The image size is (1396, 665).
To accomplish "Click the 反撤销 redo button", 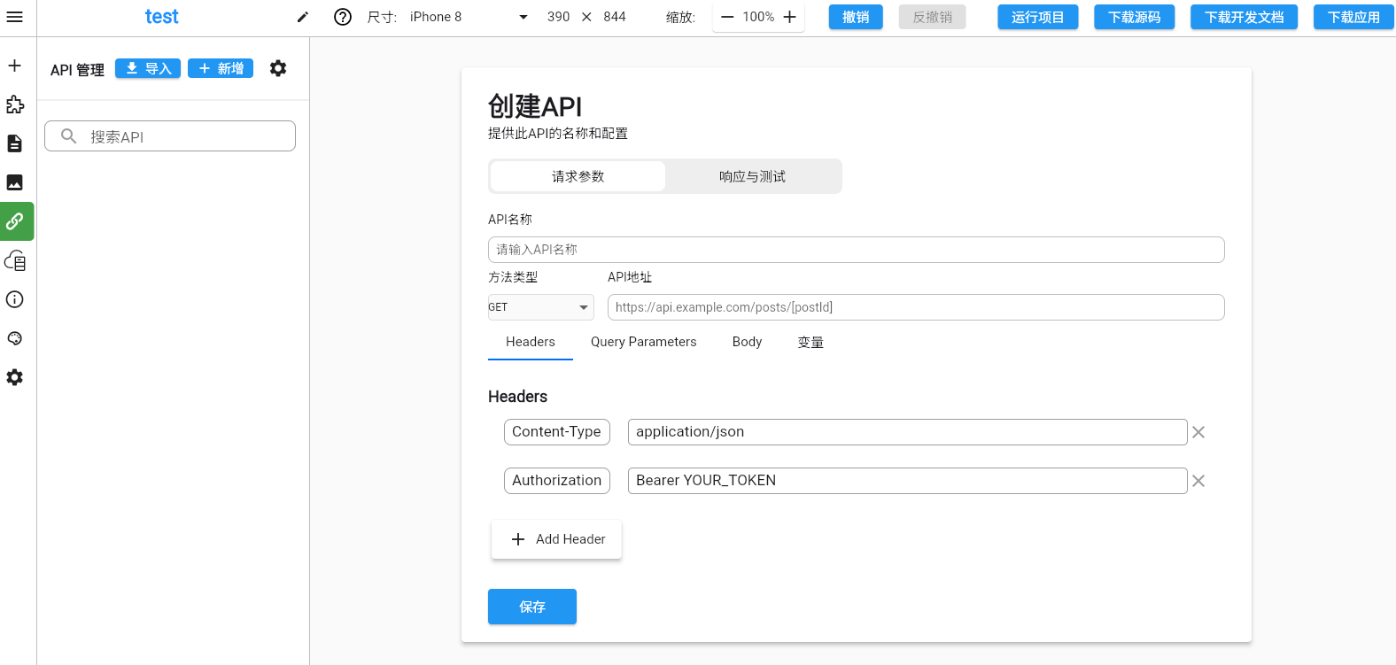I will point(932,17).
